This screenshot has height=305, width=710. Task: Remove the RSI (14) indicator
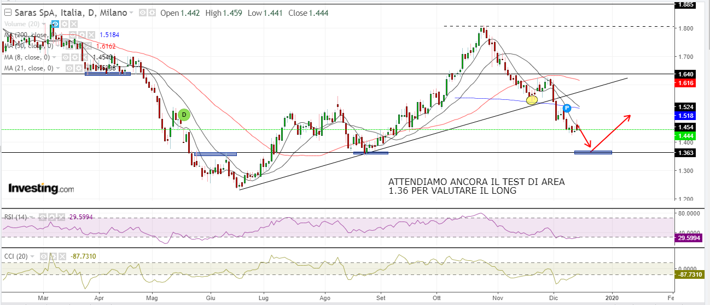(x=61, y=217)
